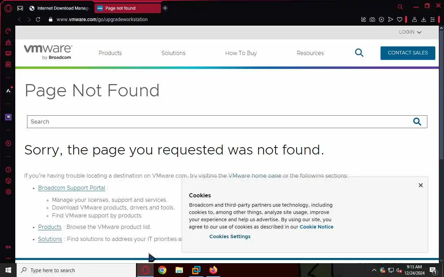Open the Opera GX main menu logo
The height and width of the screenshot is (277, 444).
click(x=8, y=8)
